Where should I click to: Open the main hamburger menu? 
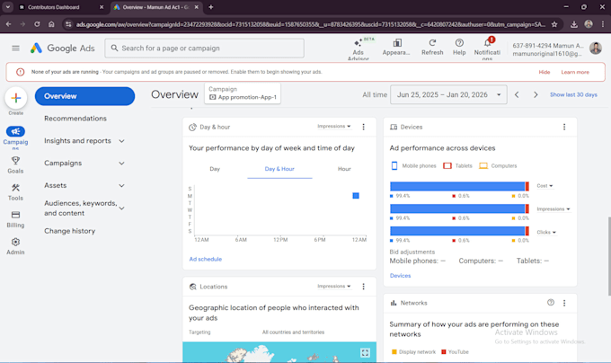[15, 48]
